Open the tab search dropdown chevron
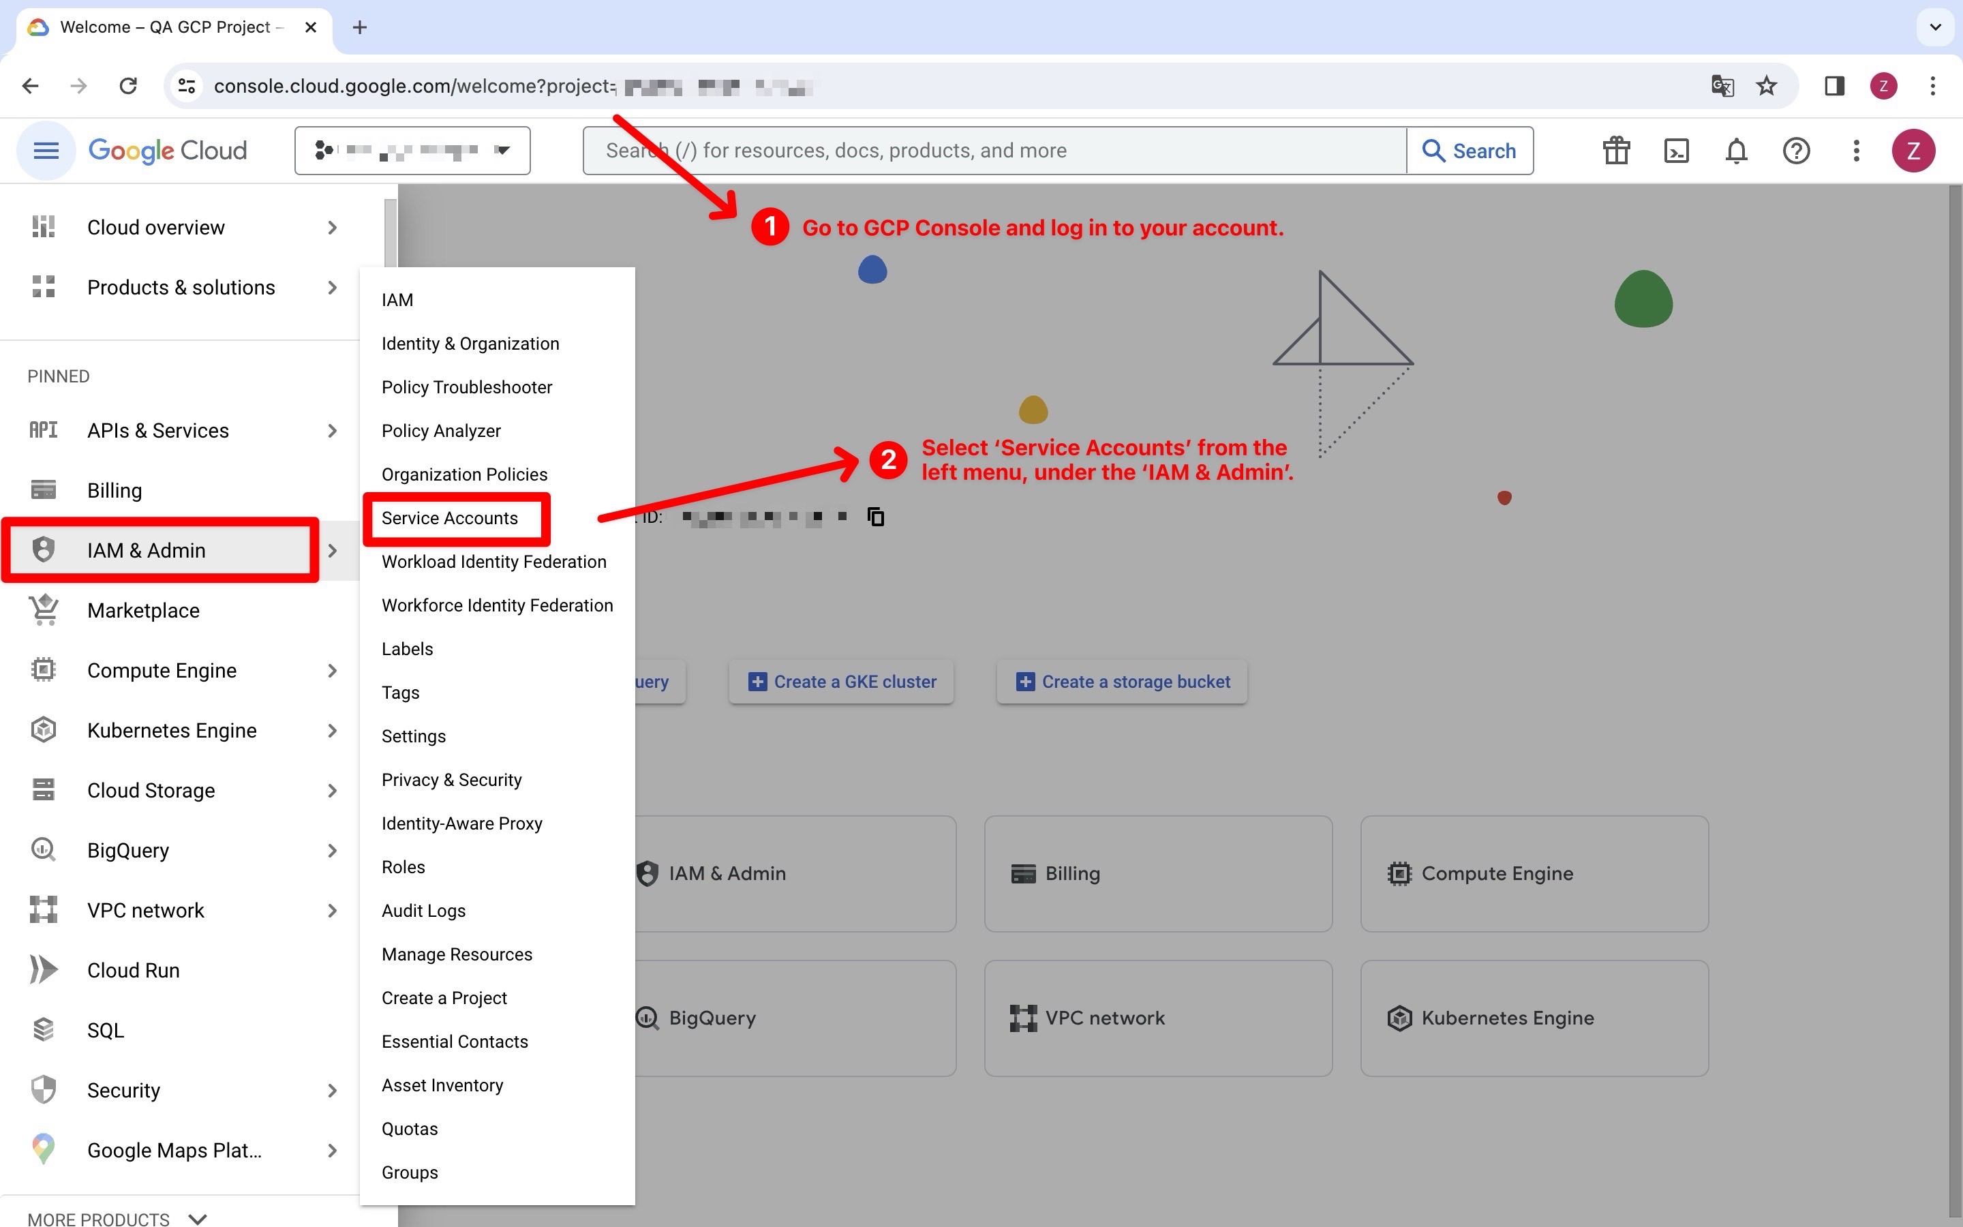This screenshot has width=1963, height=1227. click(1936, 27)
